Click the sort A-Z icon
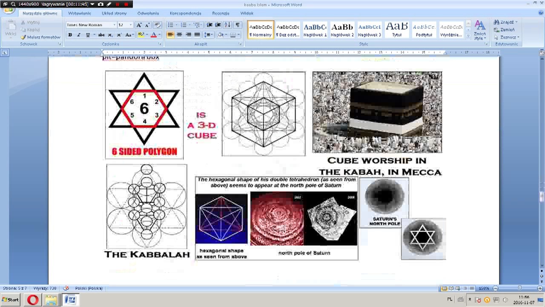The width and height of the screenshot is (545, 307). point(227,25)
